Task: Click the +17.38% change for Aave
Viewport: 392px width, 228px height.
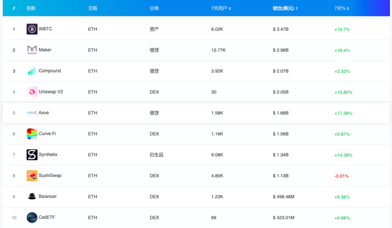Action: click(x=343, y=113)
